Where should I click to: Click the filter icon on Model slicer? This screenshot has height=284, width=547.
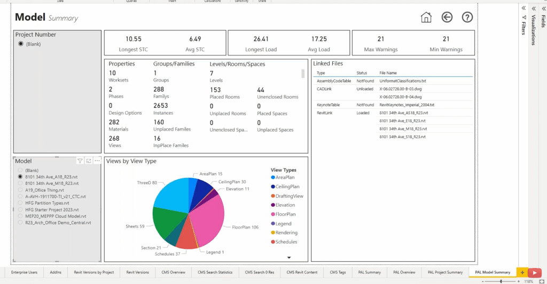pos(80,161)
